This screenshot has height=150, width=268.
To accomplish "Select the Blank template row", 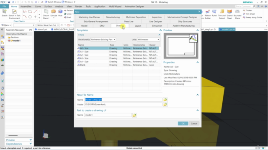I will coord(118,65).
